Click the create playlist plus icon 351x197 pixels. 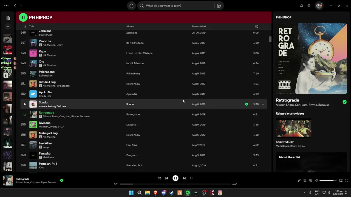tap(8, 27)
